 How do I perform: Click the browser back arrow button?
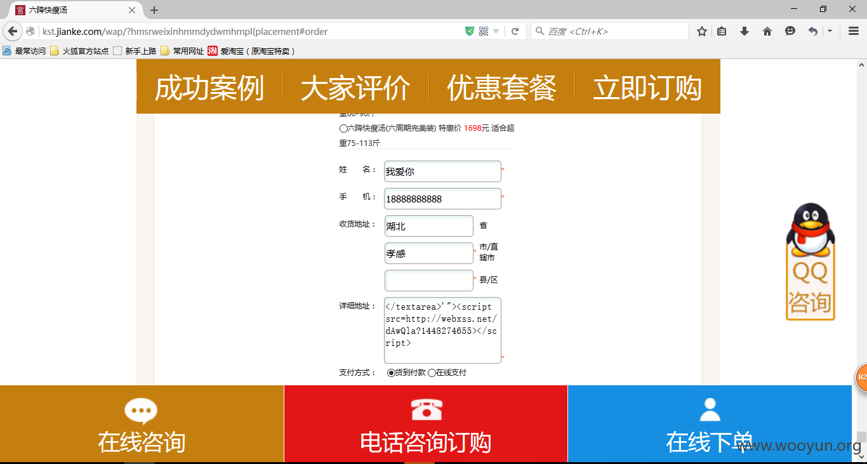[13, 31]
